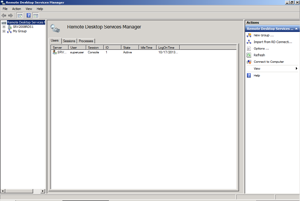Click the Help question mark icon in Actions
Image resolution: width=300 pixels, height=201 pixels.
click(x=249, y=75)
